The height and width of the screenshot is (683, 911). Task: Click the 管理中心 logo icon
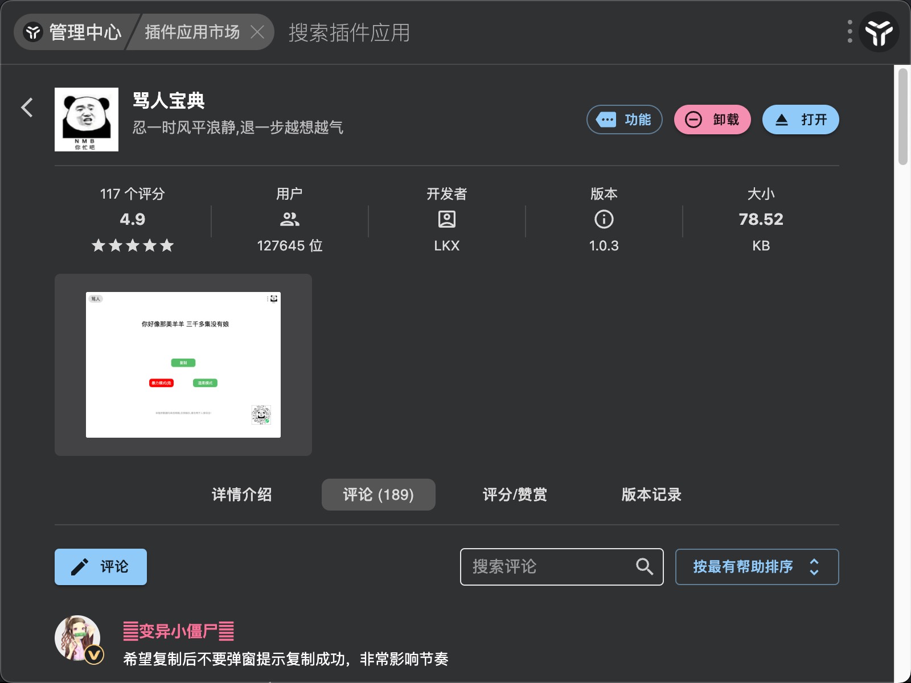tap(34, 32)
